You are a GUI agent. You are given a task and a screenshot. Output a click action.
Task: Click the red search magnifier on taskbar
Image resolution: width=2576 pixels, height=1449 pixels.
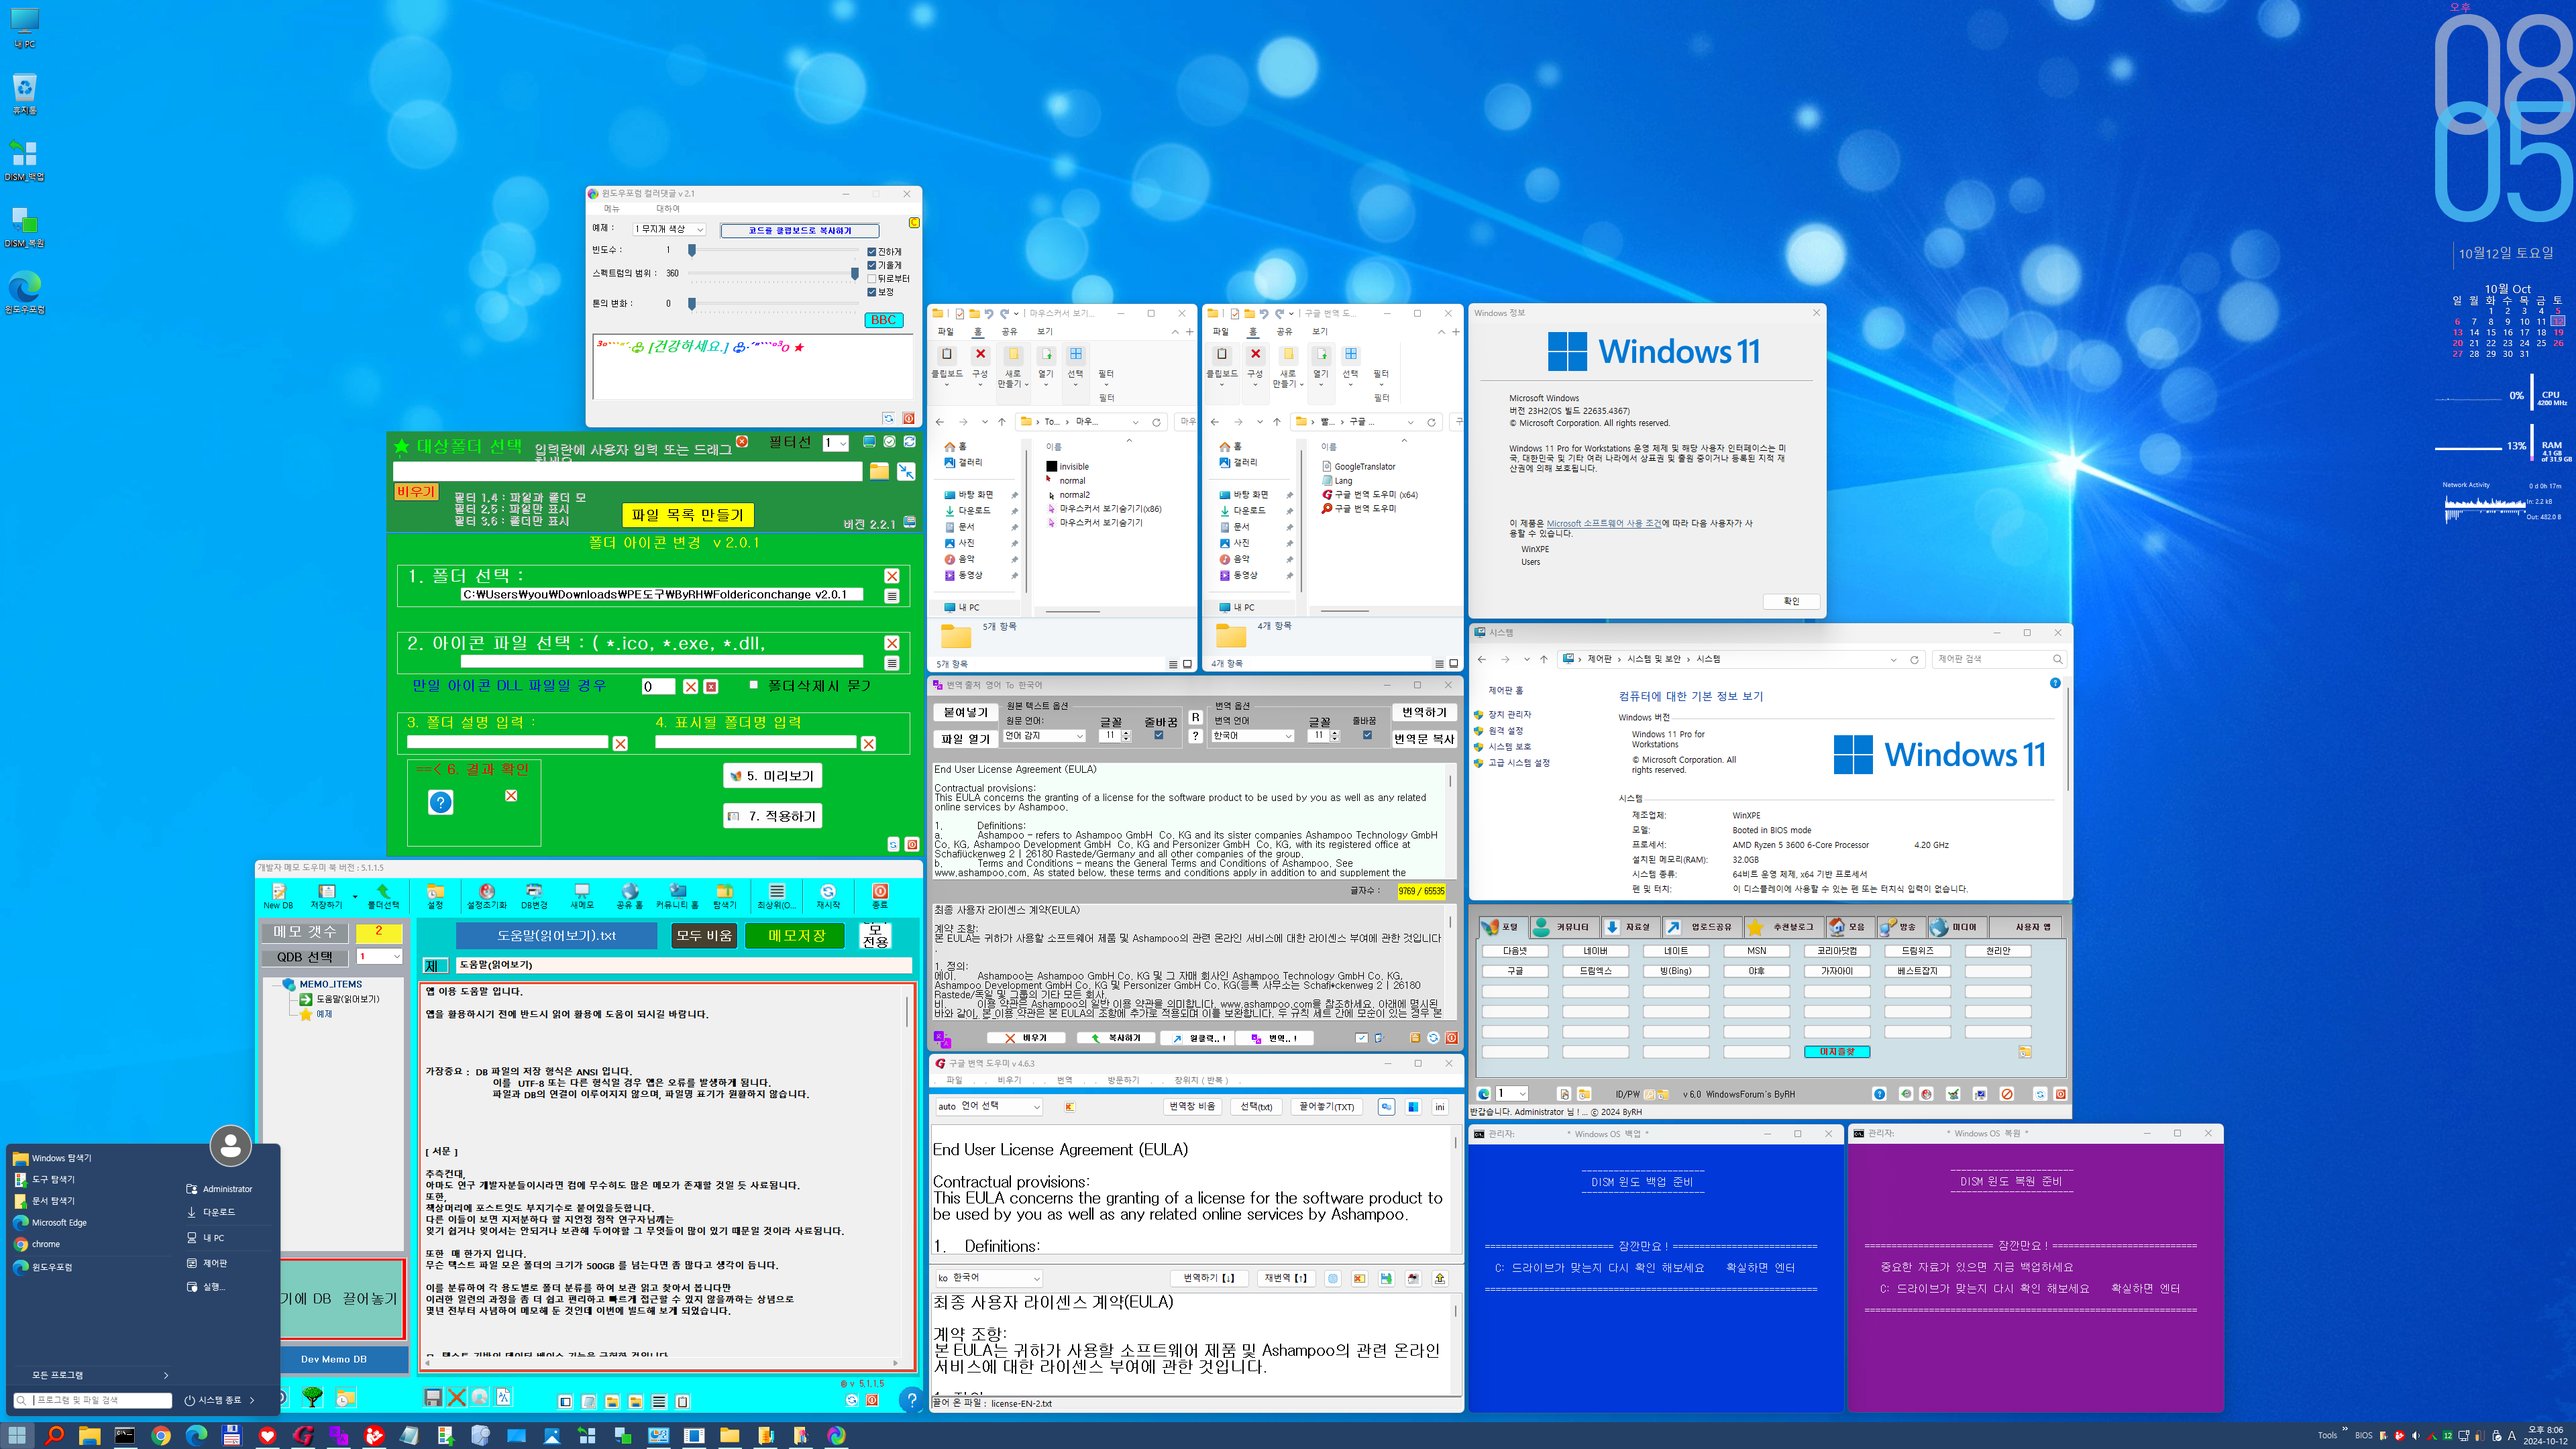click(x=54, y=1436)
